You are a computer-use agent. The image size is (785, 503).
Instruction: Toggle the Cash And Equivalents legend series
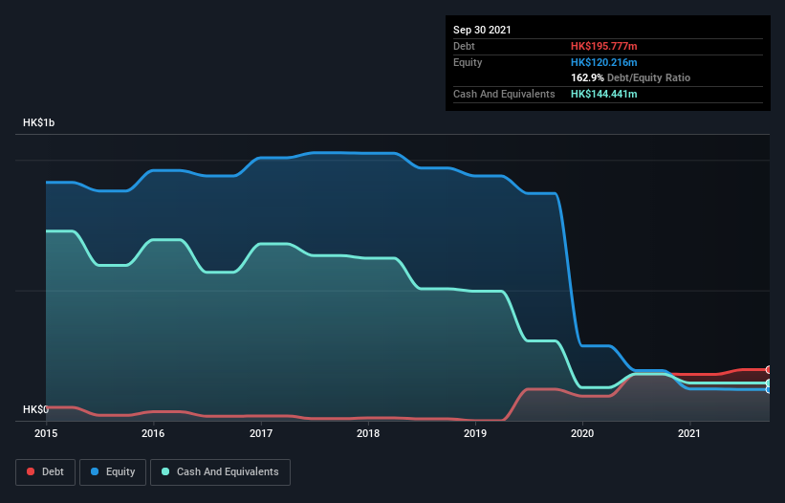click(x=220, y=472)
